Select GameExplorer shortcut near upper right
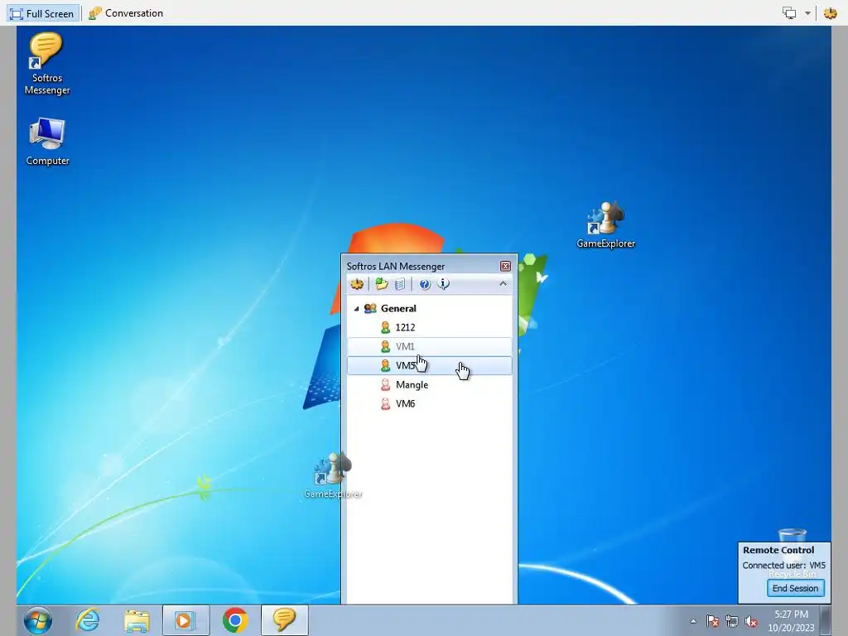Viewport: 848px width, 636px height. [605, 225]
